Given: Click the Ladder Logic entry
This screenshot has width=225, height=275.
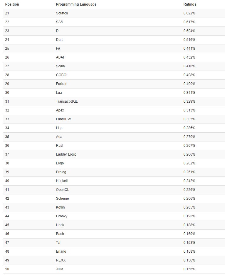Looking at the screenshot, I should tap(66, 154).
